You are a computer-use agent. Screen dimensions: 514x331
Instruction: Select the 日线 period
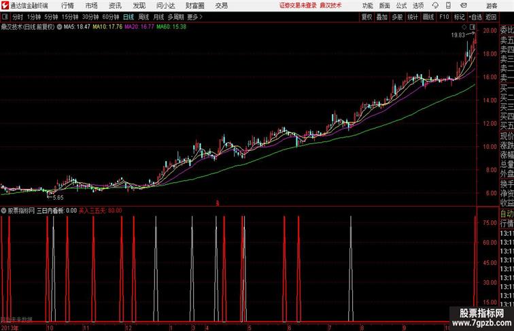[x=128, y=17]
